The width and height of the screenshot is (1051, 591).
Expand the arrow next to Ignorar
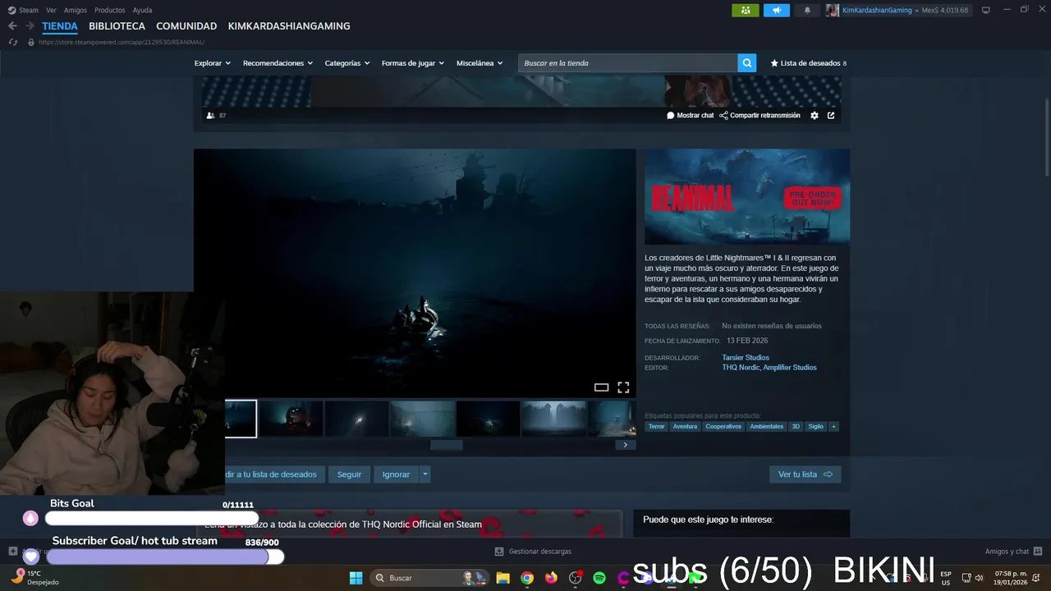[425, 474]
